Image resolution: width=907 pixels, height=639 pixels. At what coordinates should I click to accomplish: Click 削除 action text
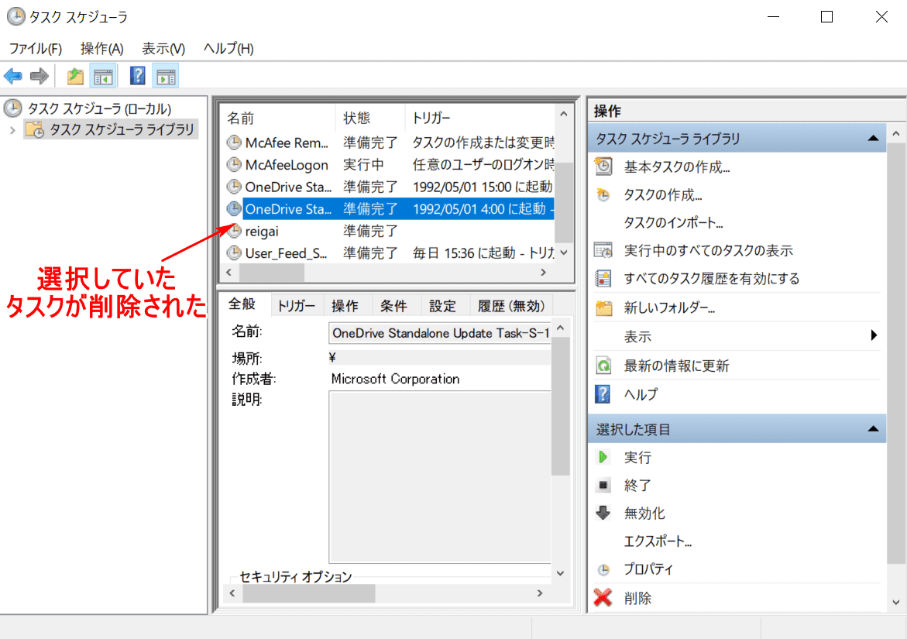click(637, 598)
